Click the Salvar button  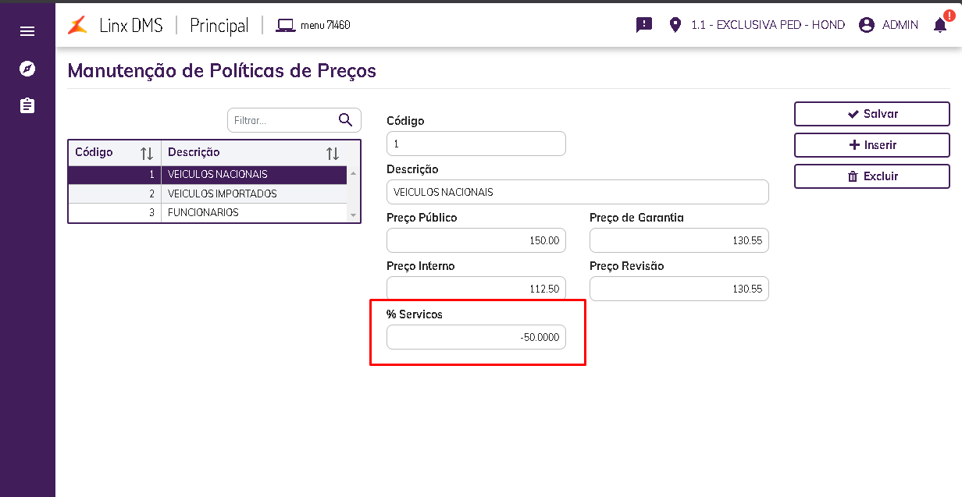pos(872,114)
